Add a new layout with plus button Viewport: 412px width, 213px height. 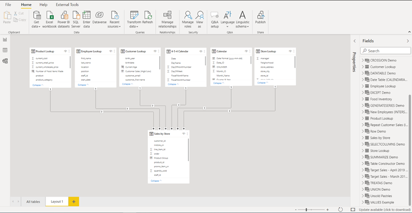pos(73,202)
